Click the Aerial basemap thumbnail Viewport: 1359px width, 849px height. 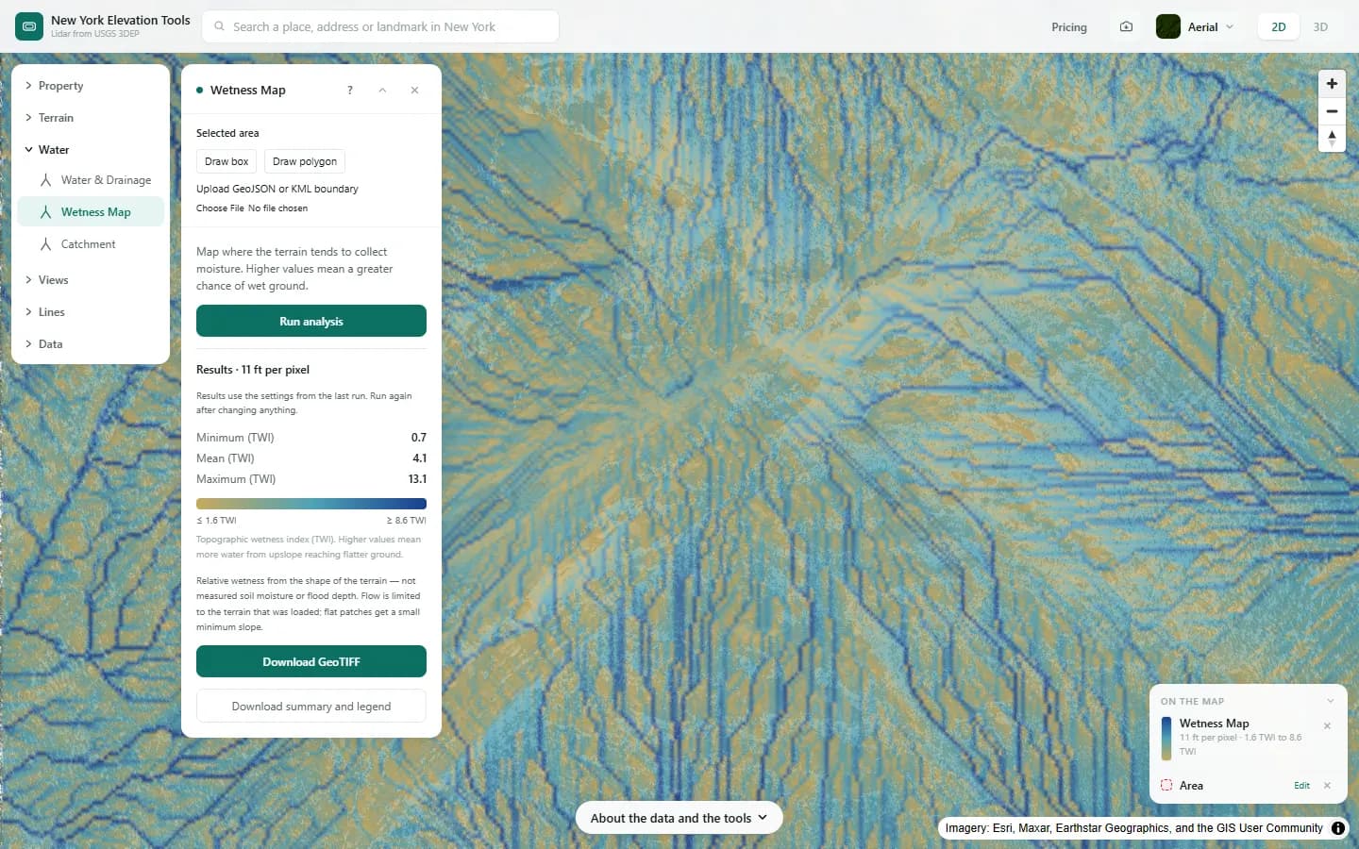(1168, 26)
